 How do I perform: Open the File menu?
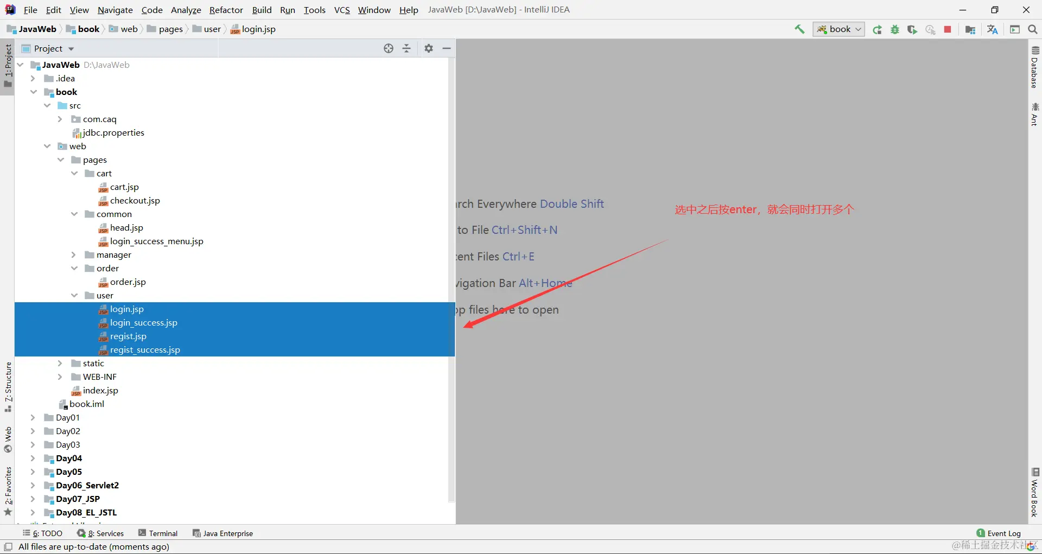[x=30, y=10]
